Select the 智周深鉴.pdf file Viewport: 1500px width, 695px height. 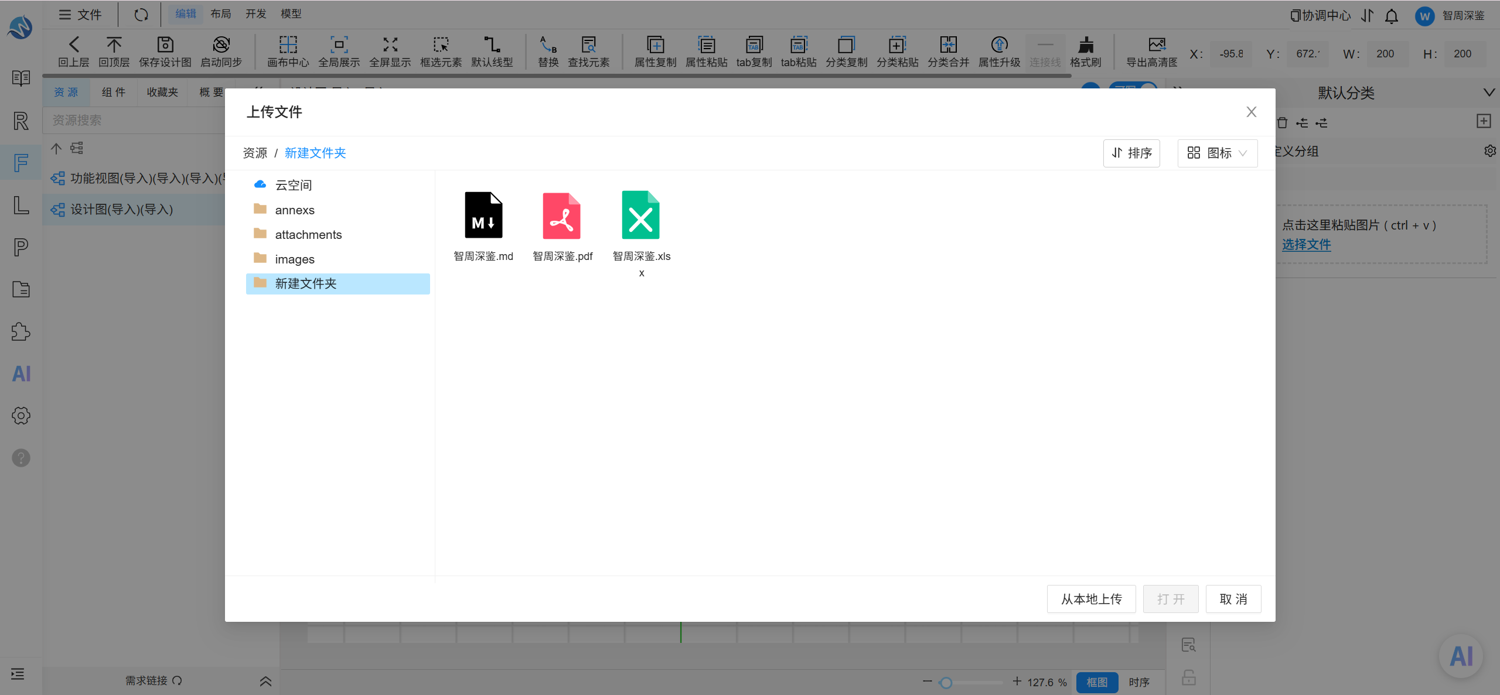(x=562, y=227)
